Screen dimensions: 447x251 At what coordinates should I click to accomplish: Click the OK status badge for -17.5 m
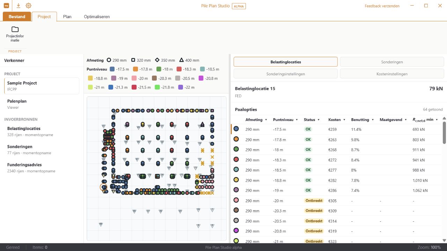point(308,129)
